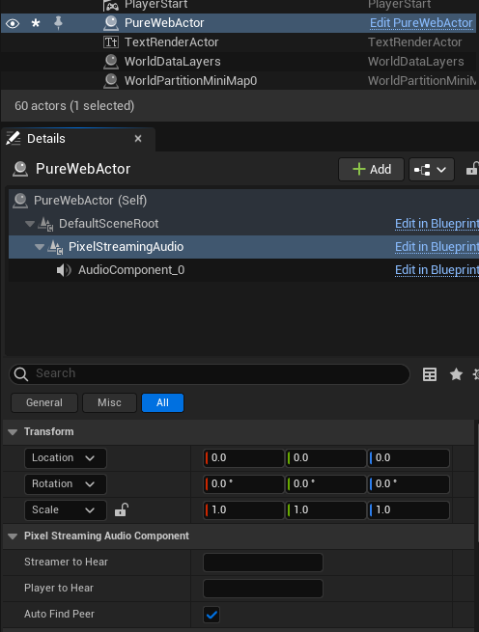
Task: Click the PixelStreamingAudio component icon
Action: pos(55,247)
